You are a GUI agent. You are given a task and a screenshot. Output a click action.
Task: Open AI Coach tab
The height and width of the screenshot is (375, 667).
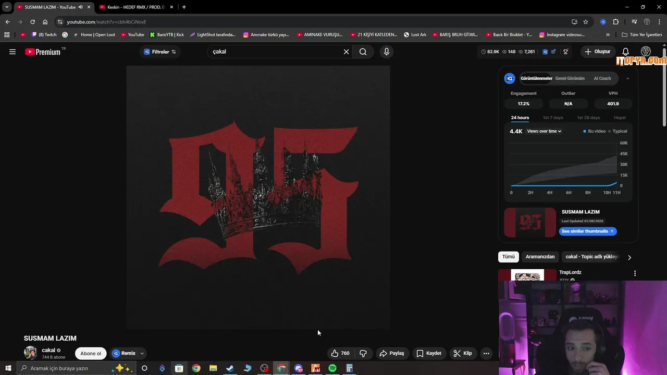click(x=602, y=79)
